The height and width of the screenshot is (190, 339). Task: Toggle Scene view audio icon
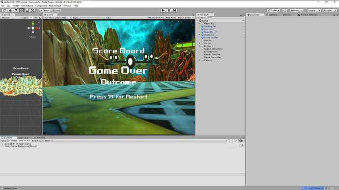35,18
